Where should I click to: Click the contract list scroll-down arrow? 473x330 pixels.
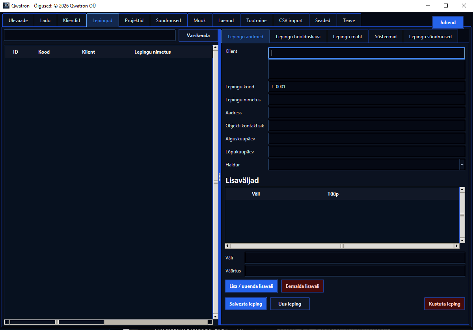pyautogui.click(x=215, y=316)
